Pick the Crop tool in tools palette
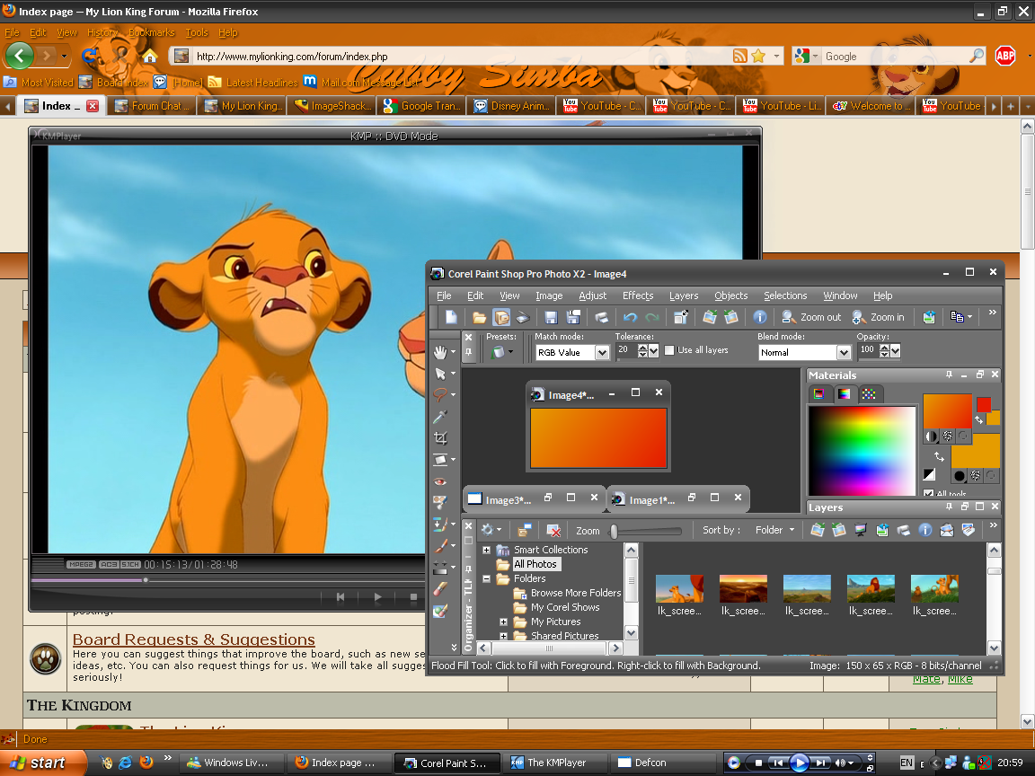 pyautogui.click(x=440, y=438)
